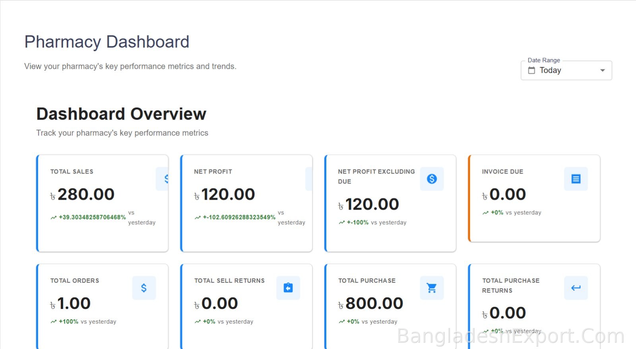
Task: Click the NET PROFIT EXCLUDING DUE label
Action: [x=376, y=177]
